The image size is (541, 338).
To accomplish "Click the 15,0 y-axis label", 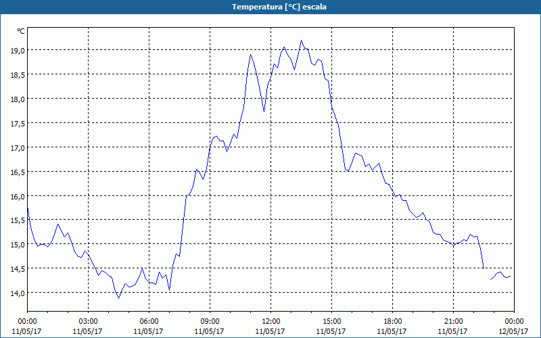I will point(18,245).
